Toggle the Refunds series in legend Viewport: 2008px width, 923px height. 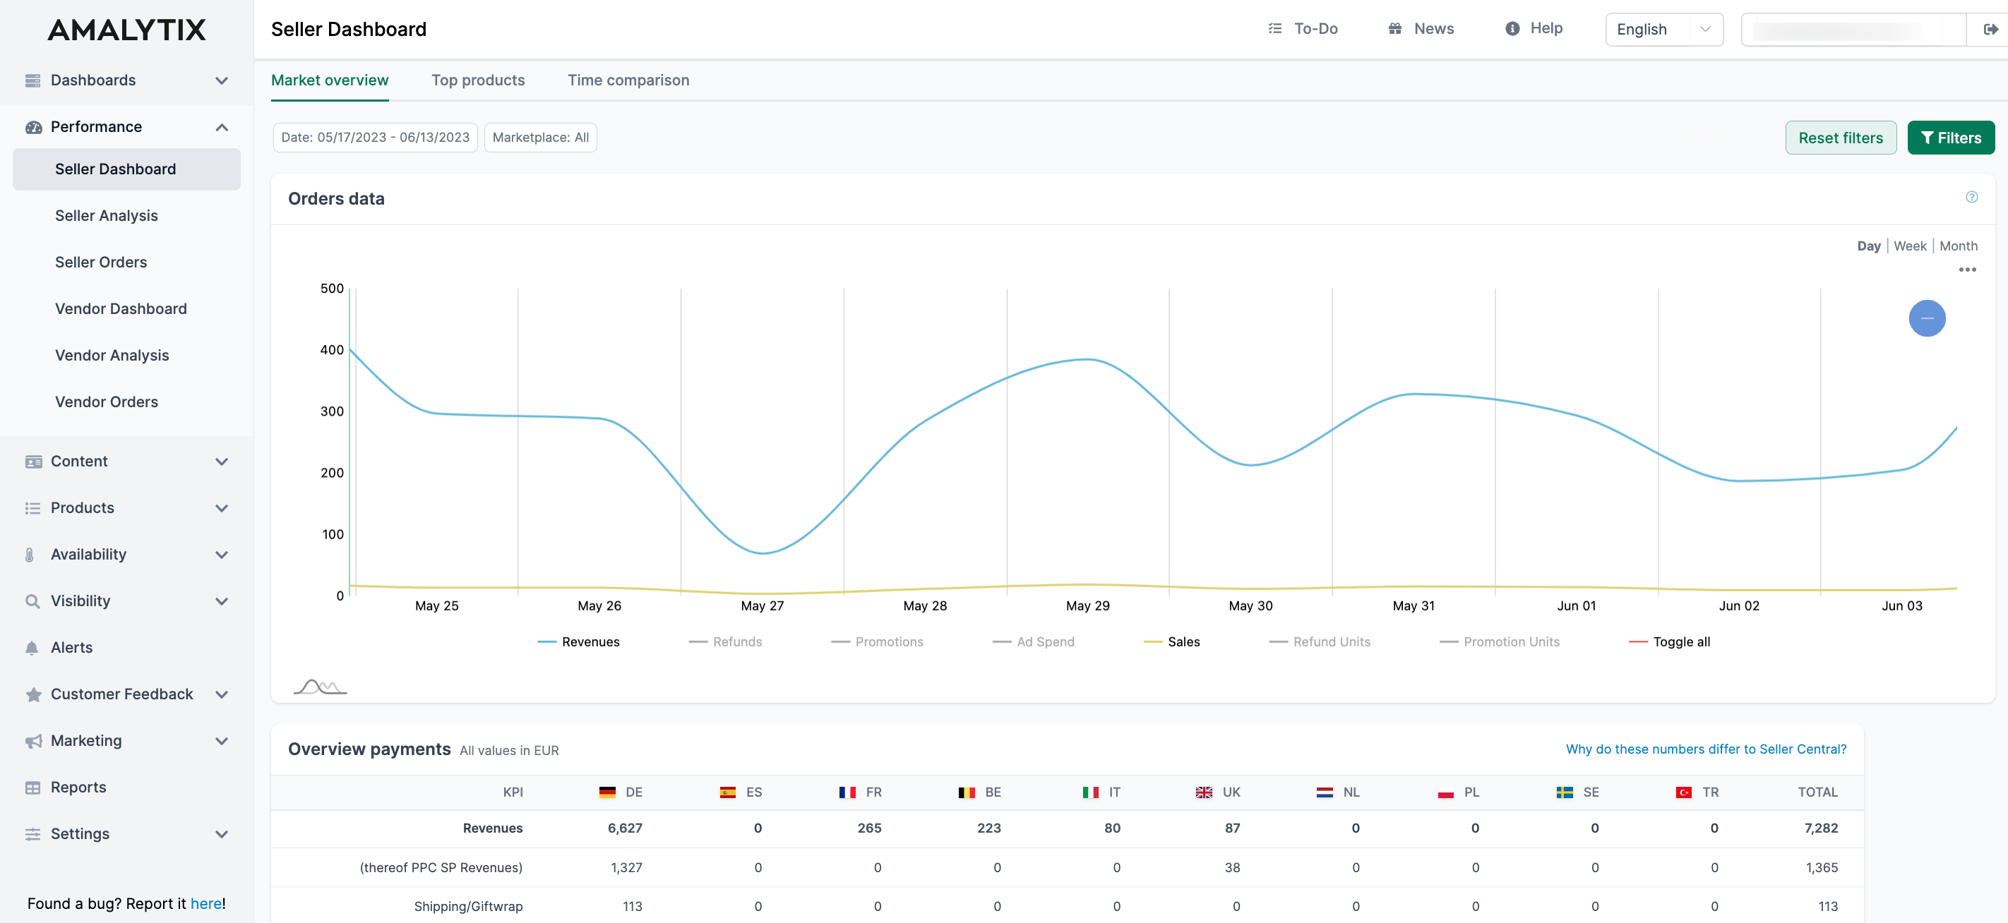[x=725, y=642]
